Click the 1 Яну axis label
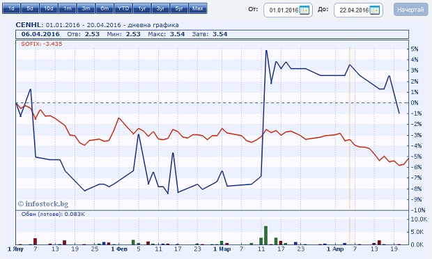Image resolution: width=432 pixels, height=259 pixels. click(x=15, y=249)
